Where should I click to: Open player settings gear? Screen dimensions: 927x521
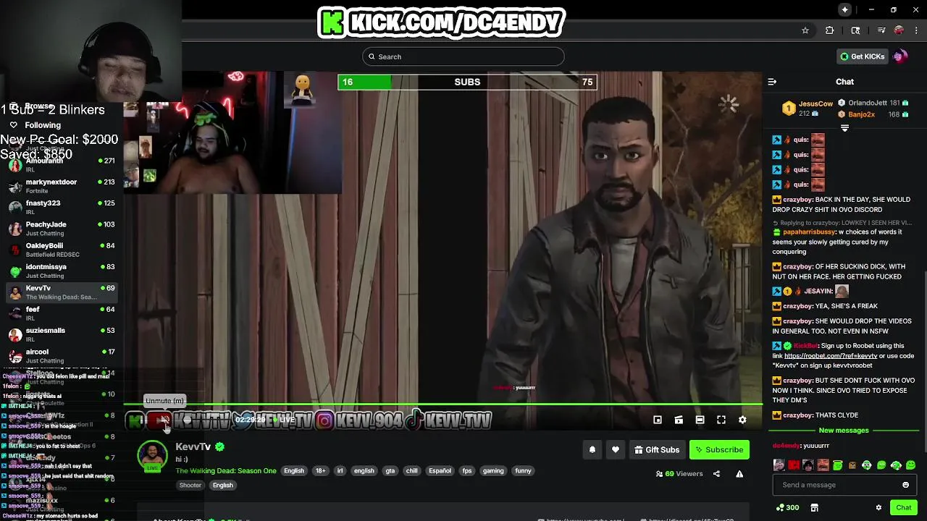(x=742, y=420)
